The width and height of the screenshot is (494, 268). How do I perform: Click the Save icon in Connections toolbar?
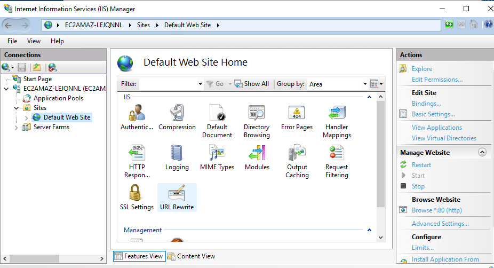pyautogui.click(x=22, y=67)
